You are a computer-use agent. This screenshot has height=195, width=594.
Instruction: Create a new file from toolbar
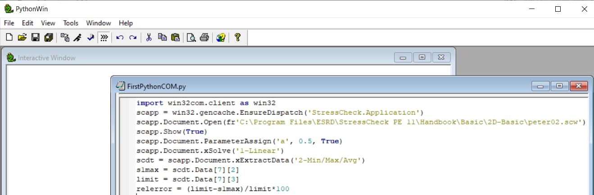pos(9,38)
